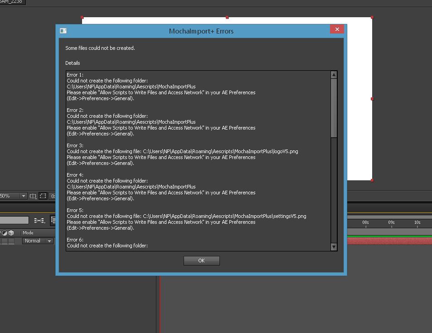Toggle 3D layer switch for the layer row
Screen dimensions: 432x333
click(11, 241)
